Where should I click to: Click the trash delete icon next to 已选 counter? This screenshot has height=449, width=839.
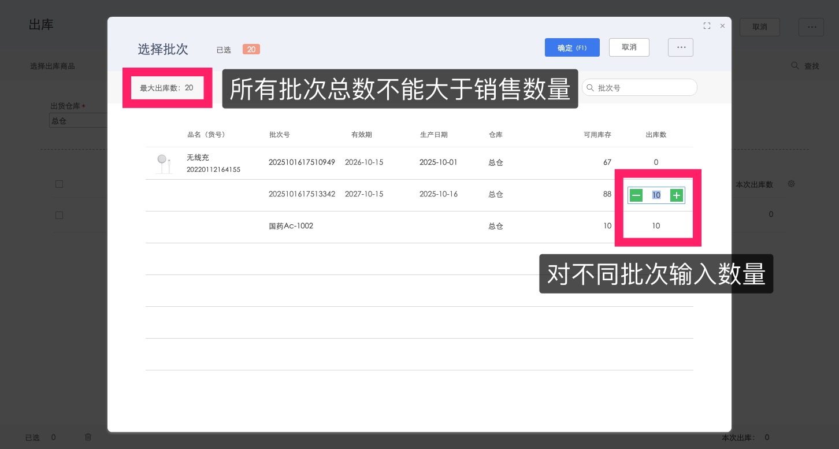88,437
